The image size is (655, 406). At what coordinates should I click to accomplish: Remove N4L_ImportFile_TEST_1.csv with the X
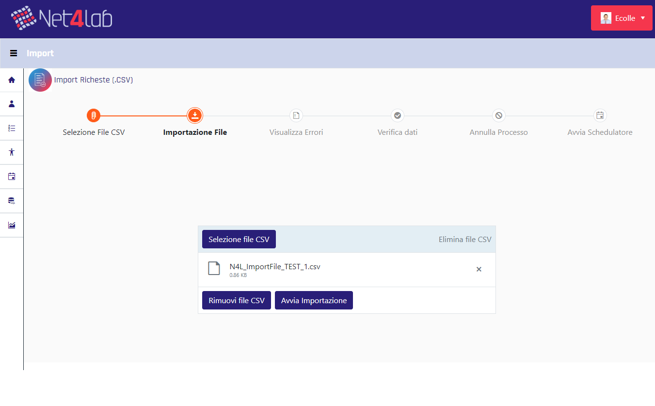coord(479,269)
